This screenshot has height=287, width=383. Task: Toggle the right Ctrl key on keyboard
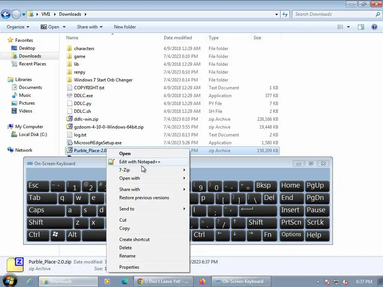(x=203, y=235)
